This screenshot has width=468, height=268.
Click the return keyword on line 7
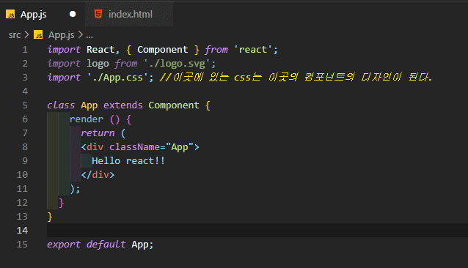coord(98,133)
